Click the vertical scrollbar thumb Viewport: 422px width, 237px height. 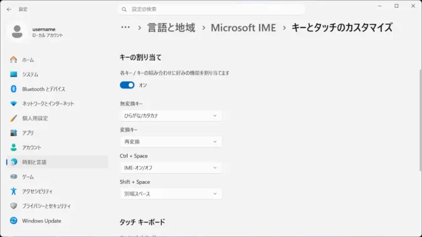[x=420, y=120]
